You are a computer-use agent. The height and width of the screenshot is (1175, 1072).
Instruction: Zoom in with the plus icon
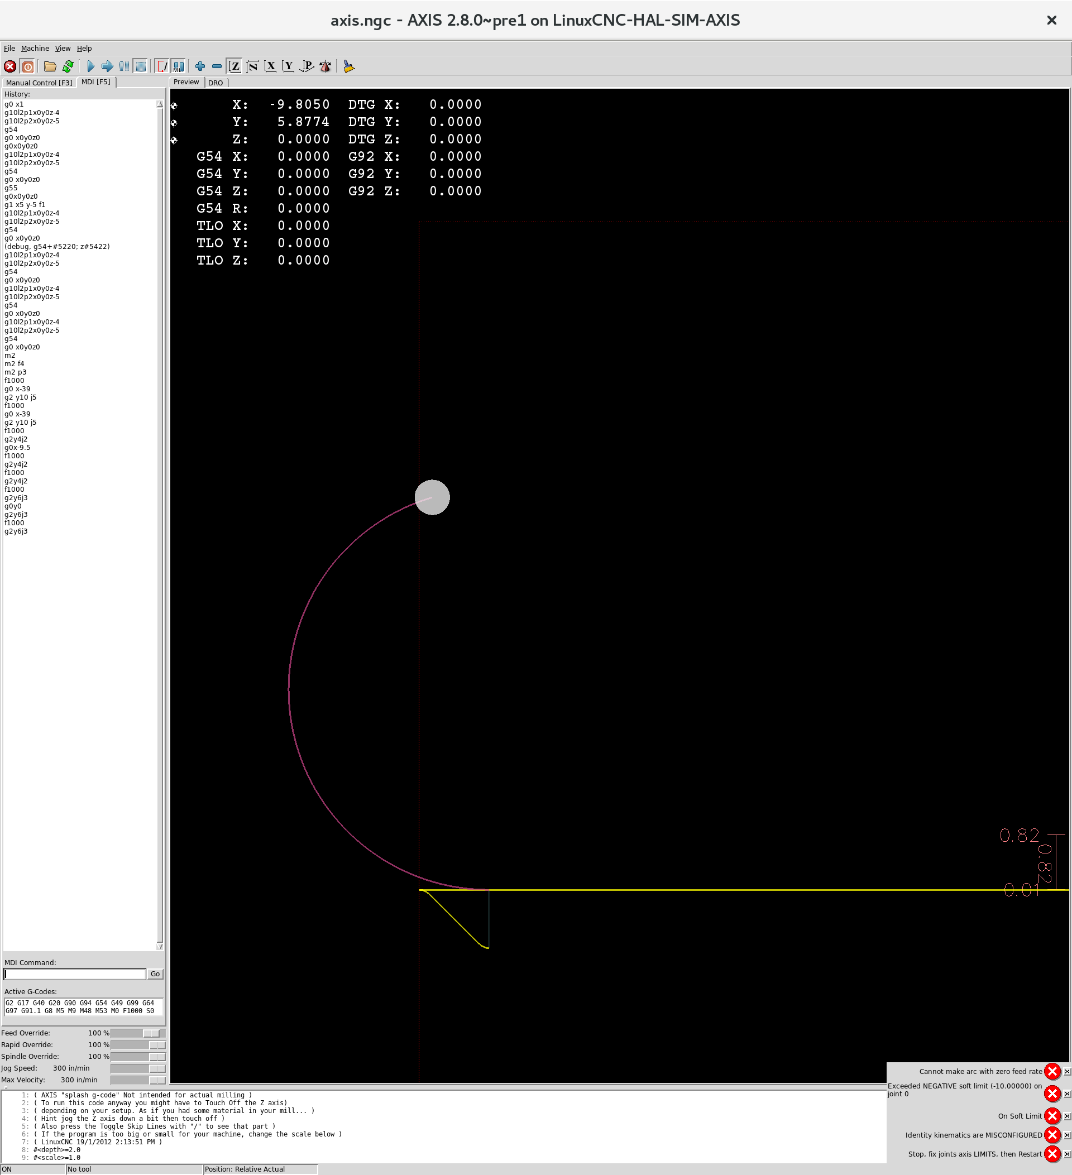[x=200, y=66]
